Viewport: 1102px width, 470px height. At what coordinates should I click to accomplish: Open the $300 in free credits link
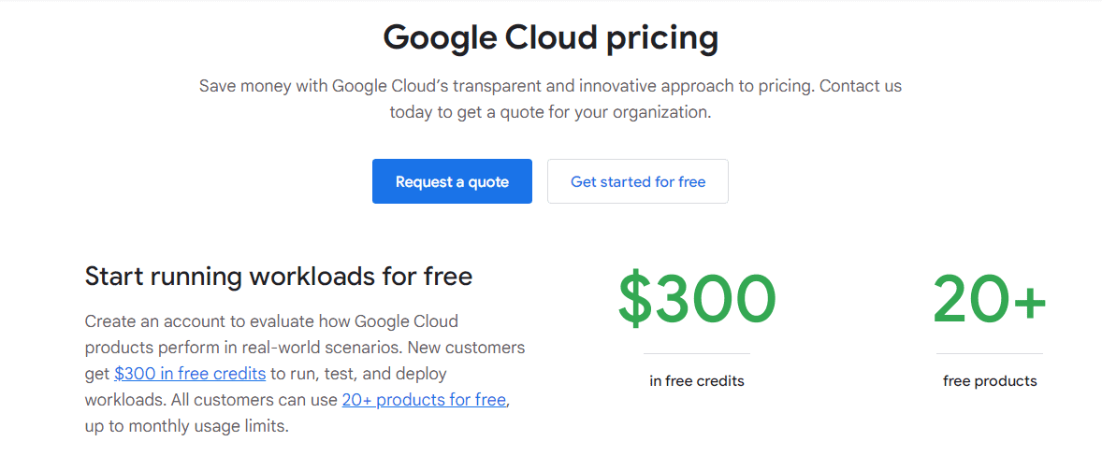pyautogui.click(x=190, y=374)
